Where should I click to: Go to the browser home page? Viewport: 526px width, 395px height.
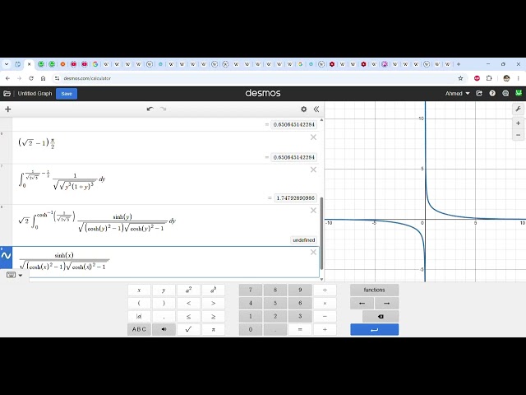click(x=43, y=78)
